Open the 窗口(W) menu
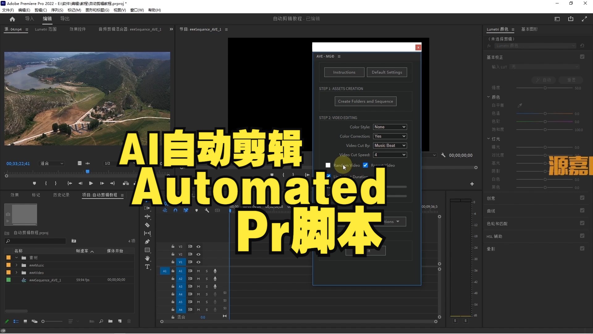The height and width of the screenshot is (334, 593). 137,10
